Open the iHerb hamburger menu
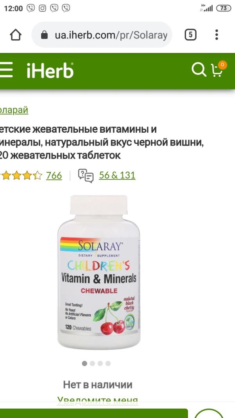Screen dimensions: 235x418 click(x=6, y=70)
